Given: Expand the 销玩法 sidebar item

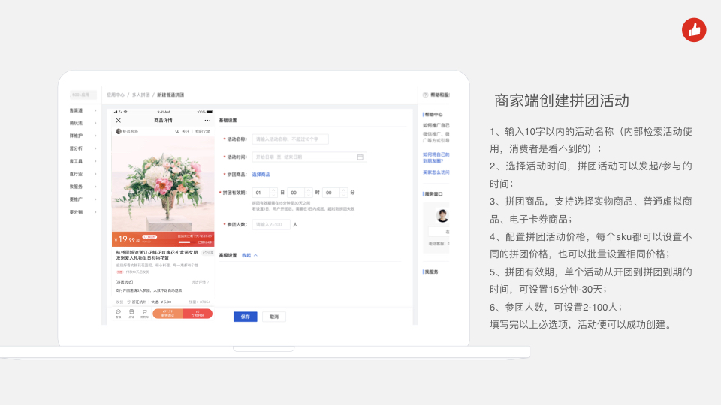Looking at the screenshot, I should (83, 123).
